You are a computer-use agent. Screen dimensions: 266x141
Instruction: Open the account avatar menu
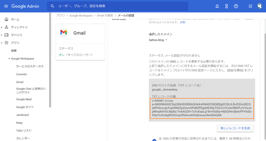(x=260, y=6)
